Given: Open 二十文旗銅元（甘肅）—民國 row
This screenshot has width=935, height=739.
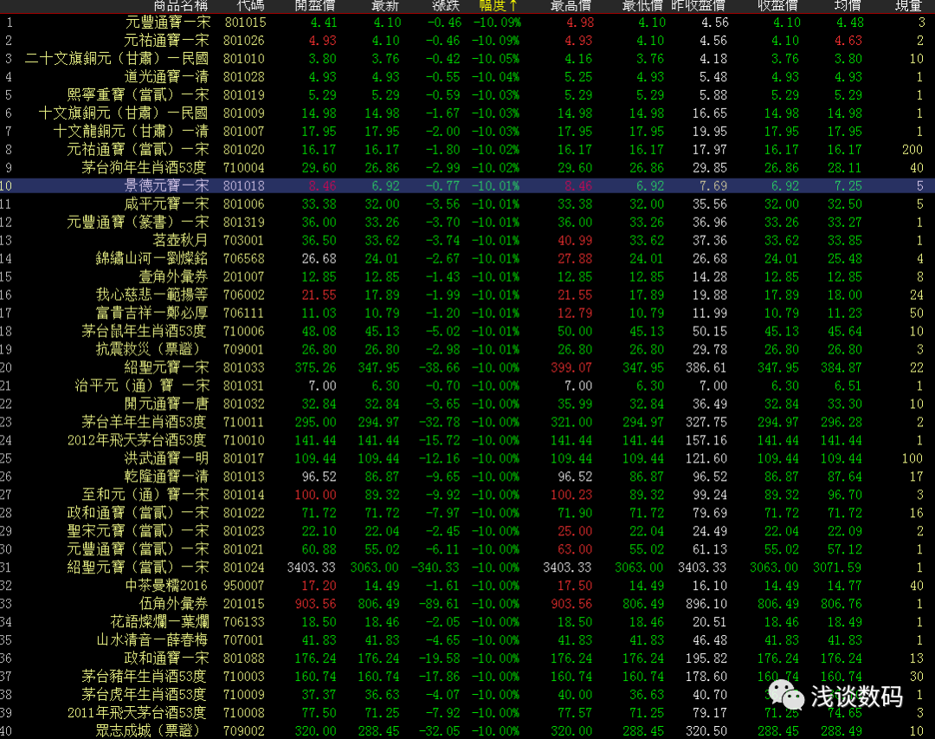Looking at the screenshot, I should click(x=467, y=59).
